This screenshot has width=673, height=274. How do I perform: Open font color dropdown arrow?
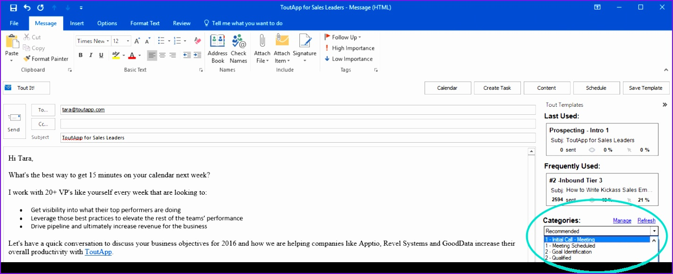[x=140, y=55]
